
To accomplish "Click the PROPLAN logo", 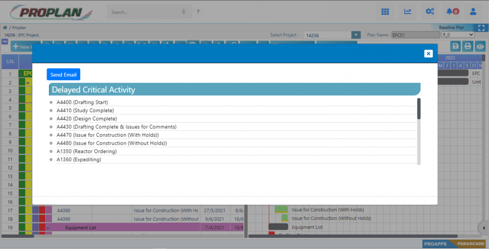I will coord(51,13).
